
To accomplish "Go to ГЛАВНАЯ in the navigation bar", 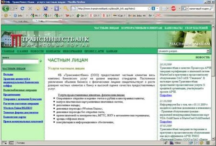I will click(8, 51).
